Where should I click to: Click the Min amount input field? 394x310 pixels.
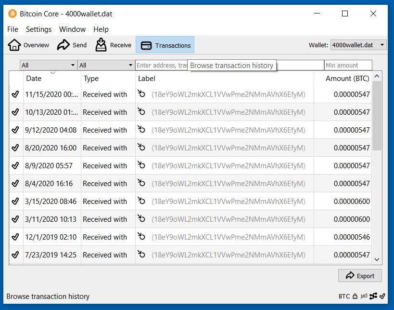click(x=348, y=65)
